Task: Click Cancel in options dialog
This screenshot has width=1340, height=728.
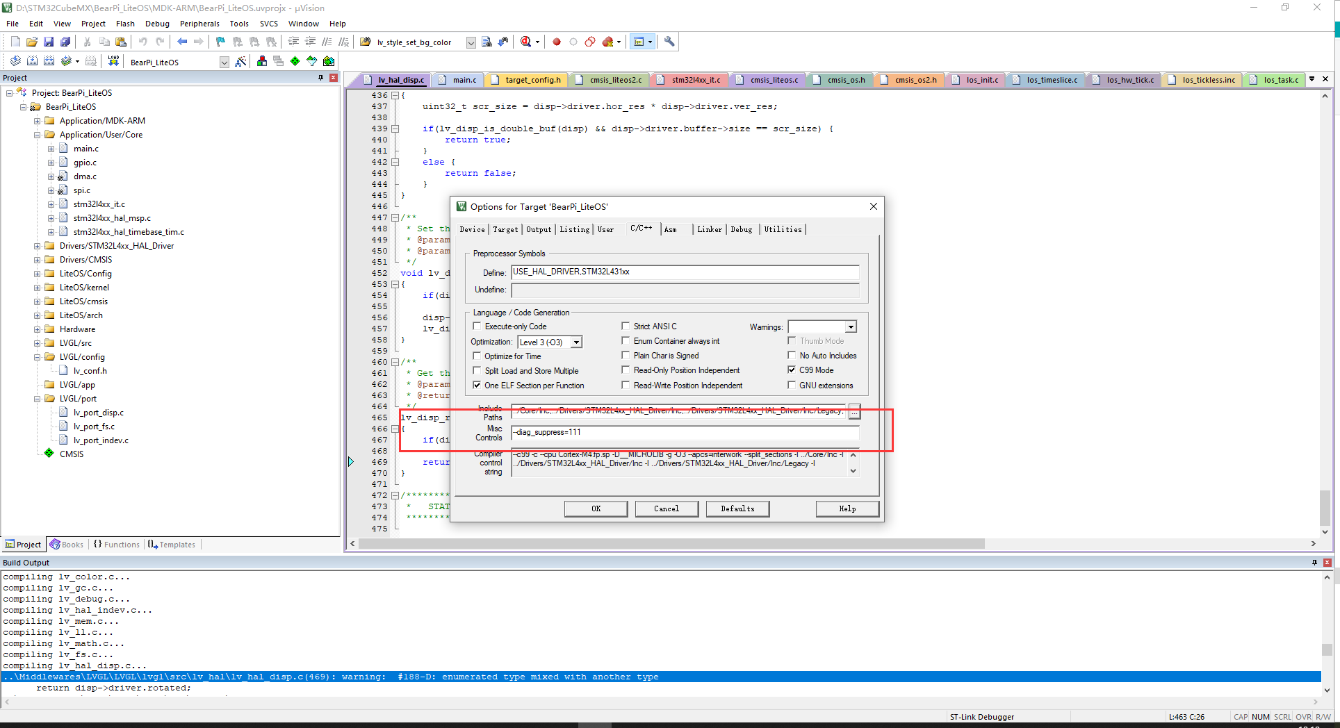Action: coord(667,508)
